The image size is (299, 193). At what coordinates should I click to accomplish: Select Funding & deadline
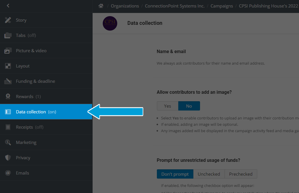coord(46,81)
